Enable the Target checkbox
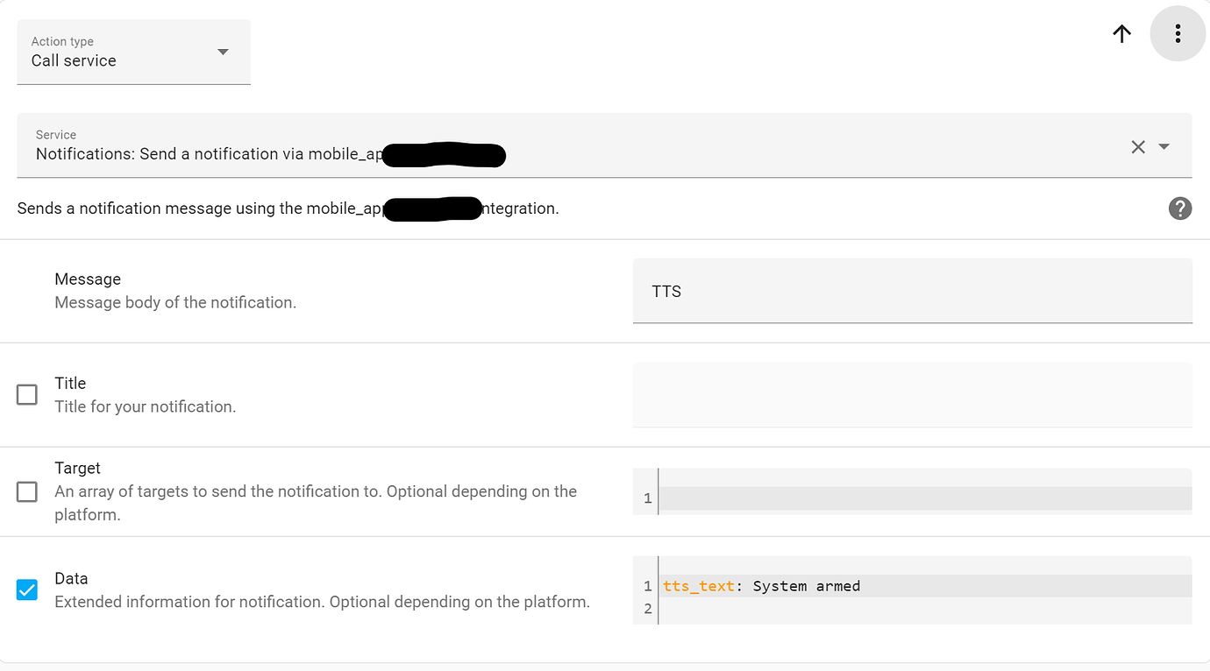Viewport: 1210px width, 671px height. (27, 491)
